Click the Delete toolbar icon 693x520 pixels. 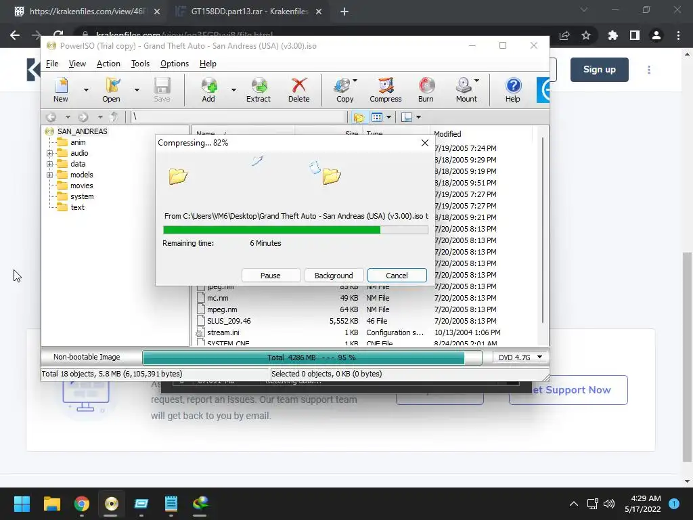coord(298,90)
